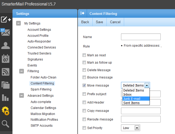Open the calendar icon in sidebar
The width and height of the screenshot is (175, 134).
point(6,58)
